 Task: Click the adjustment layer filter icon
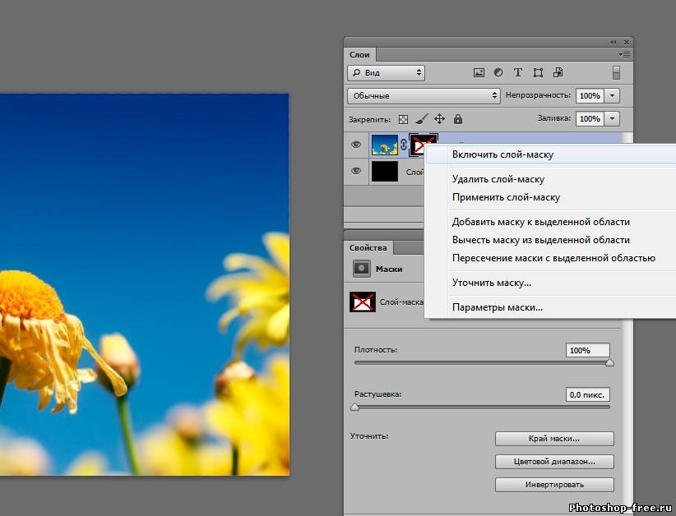498,72
